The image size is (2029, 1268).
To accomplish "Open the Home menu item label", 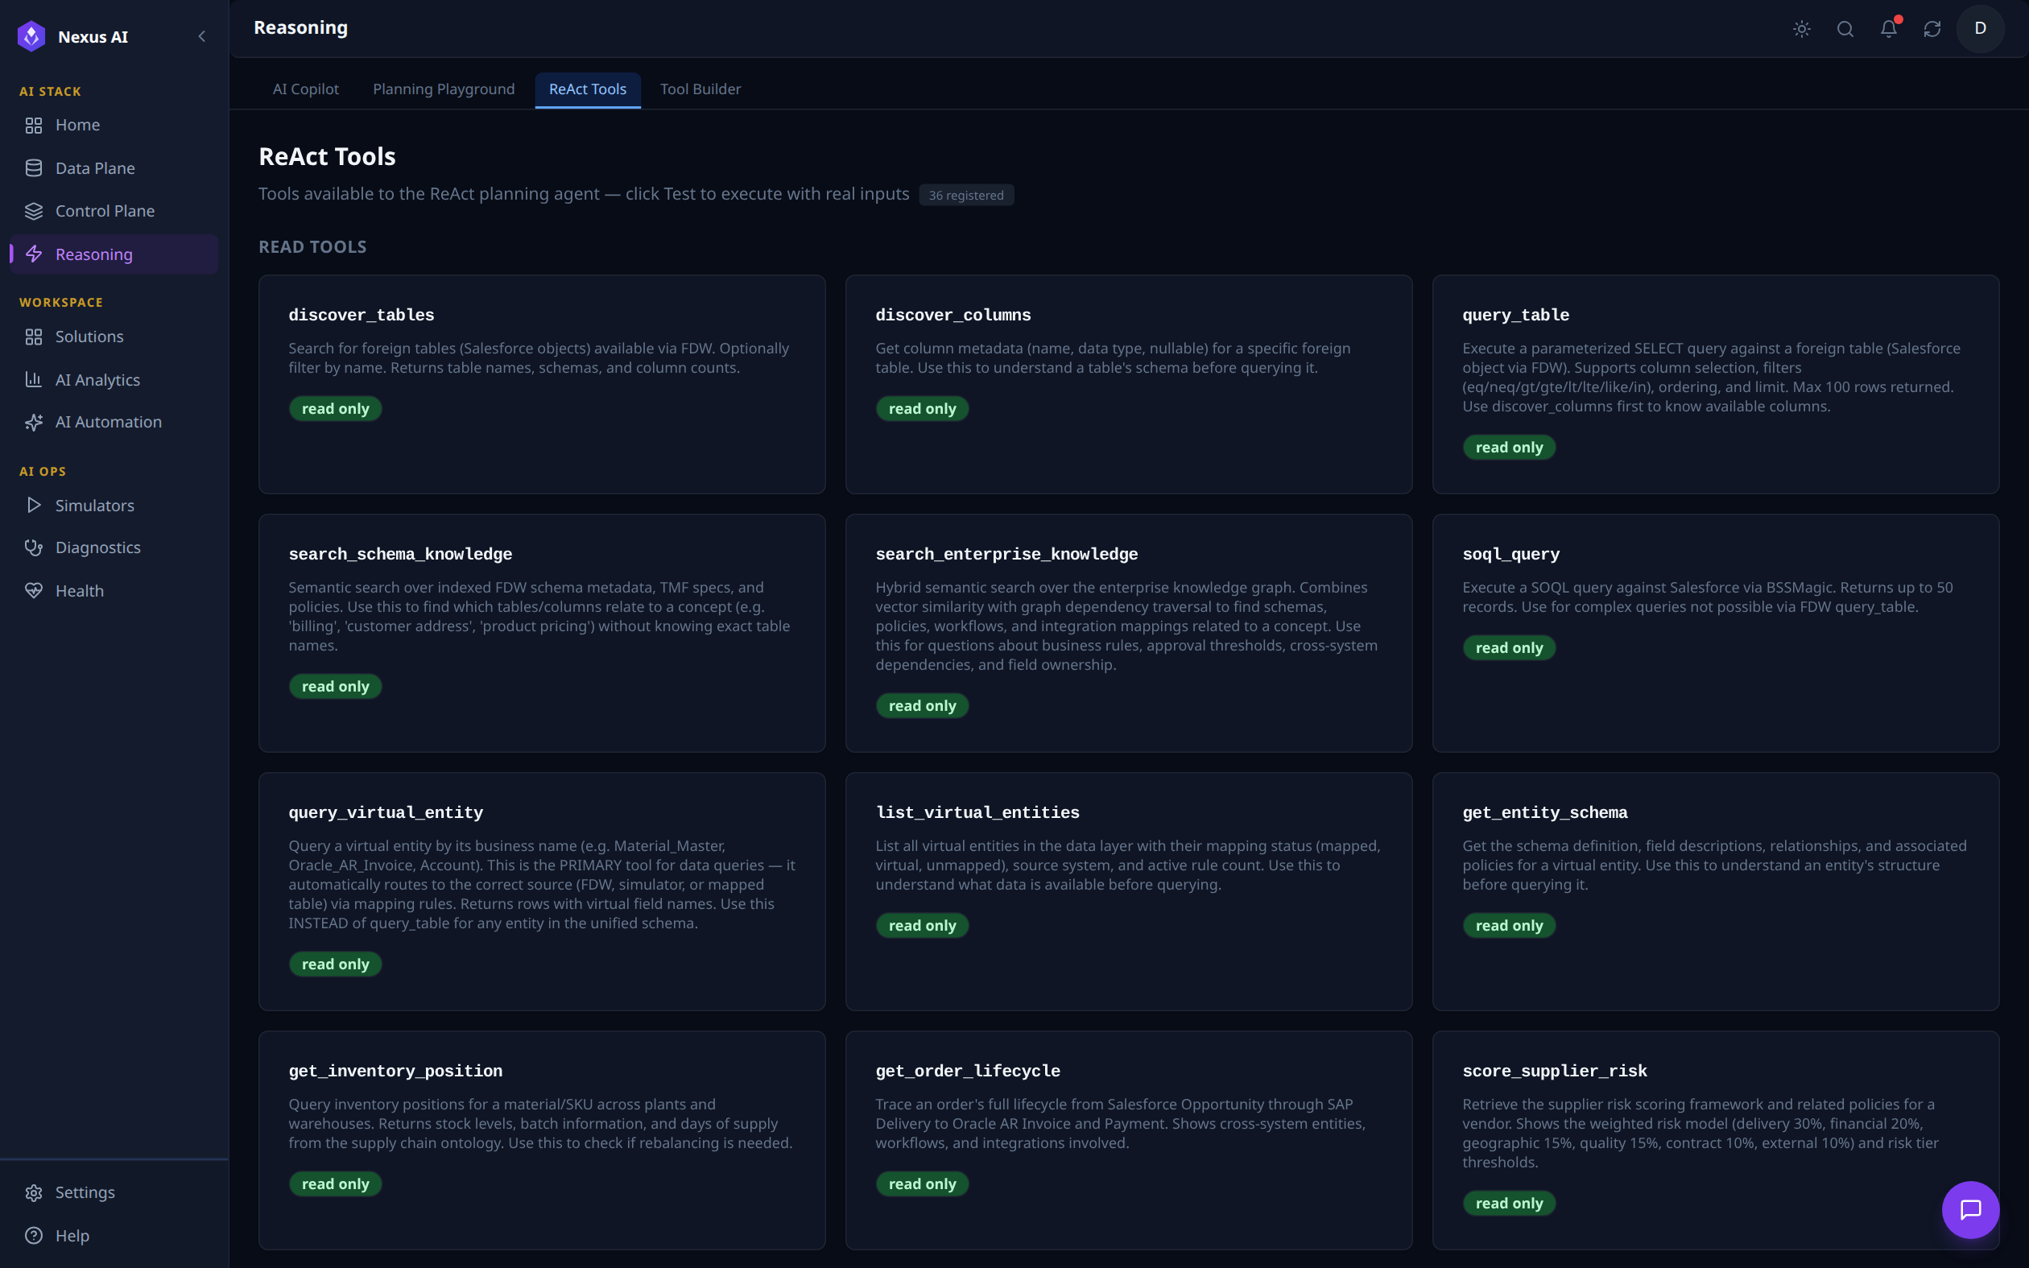I will 77,125.
